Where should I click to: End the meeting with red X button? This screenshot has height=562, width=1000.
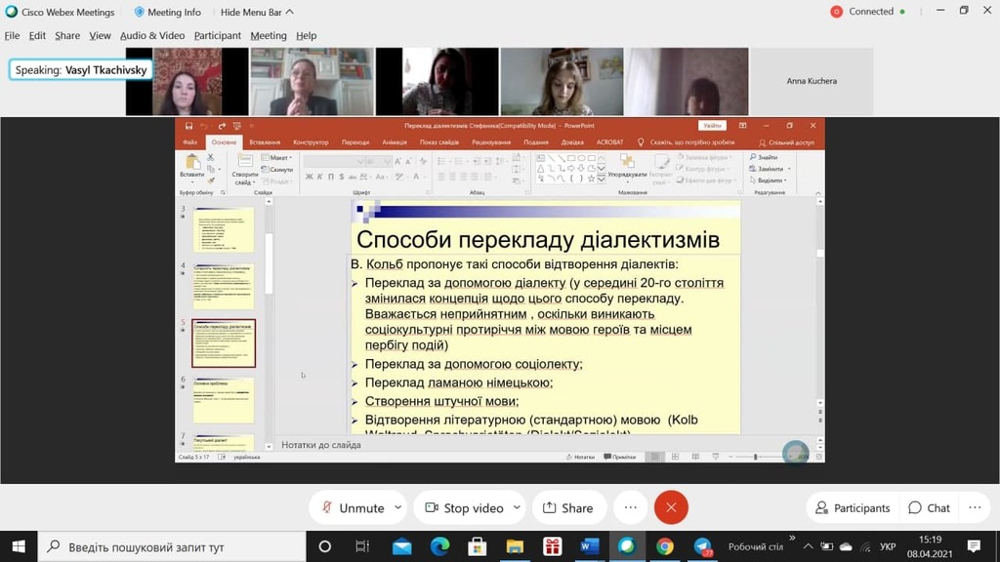tap(671, 507)
